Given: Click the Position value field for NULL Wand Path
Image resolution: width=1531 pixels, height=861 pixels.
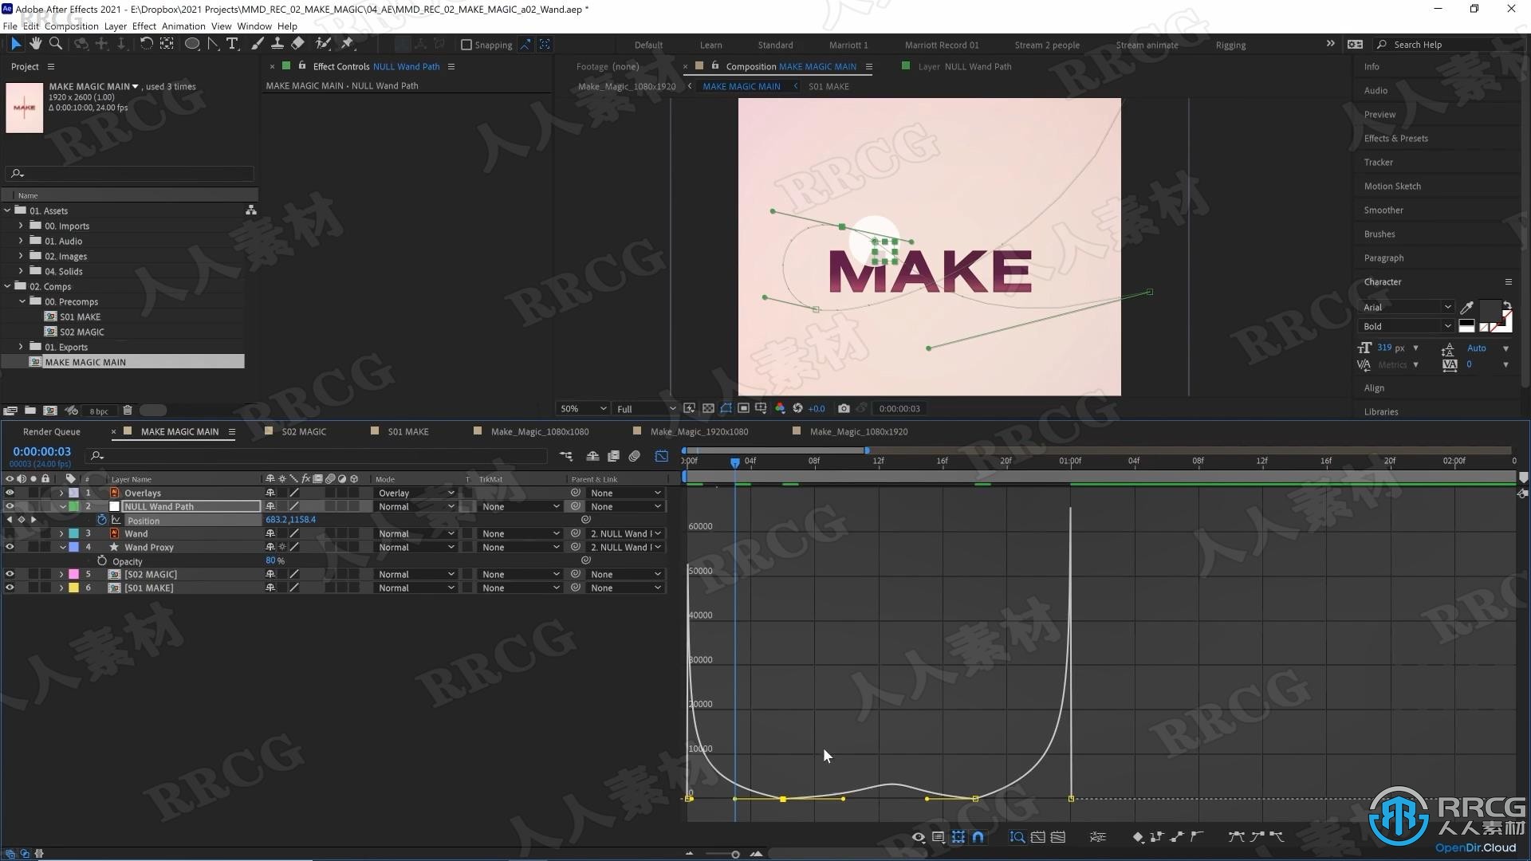Looking at the screenshot, I should tap(289, 519).
